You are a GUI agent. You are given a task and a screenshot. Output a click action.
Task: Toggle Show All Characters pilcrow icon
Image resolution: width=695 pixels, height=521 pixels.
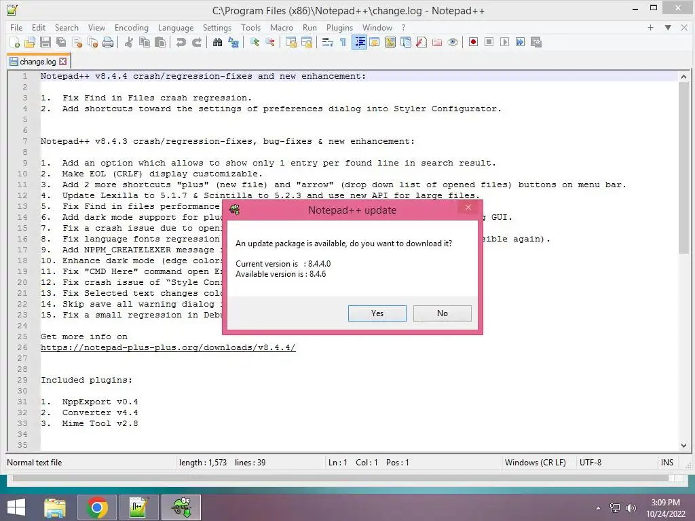(343, 42)
